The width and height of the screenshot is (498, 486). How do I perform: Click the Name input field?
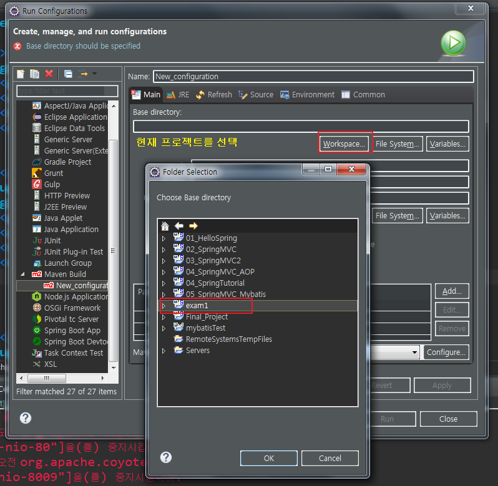tap(313, 77)
